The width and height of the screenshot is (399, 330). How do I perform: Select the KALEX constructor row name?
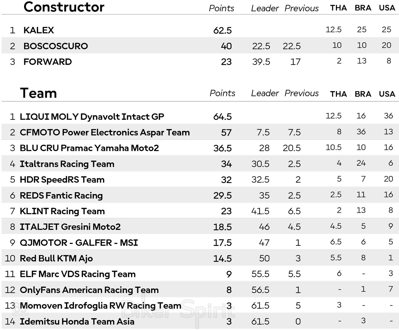point(39,30)
